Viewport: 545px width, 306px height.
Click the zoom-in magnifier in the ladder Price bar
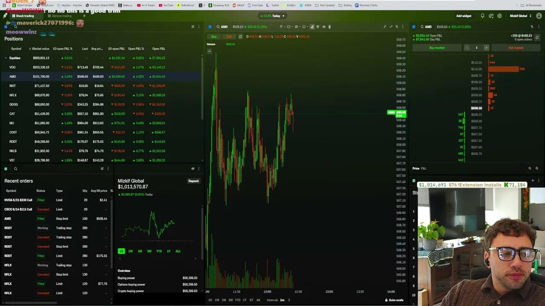coord(536,168)
